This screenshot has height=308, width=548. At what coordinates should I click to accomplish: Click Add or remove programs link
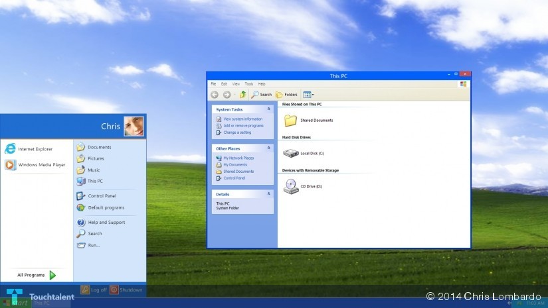[243, 125]
